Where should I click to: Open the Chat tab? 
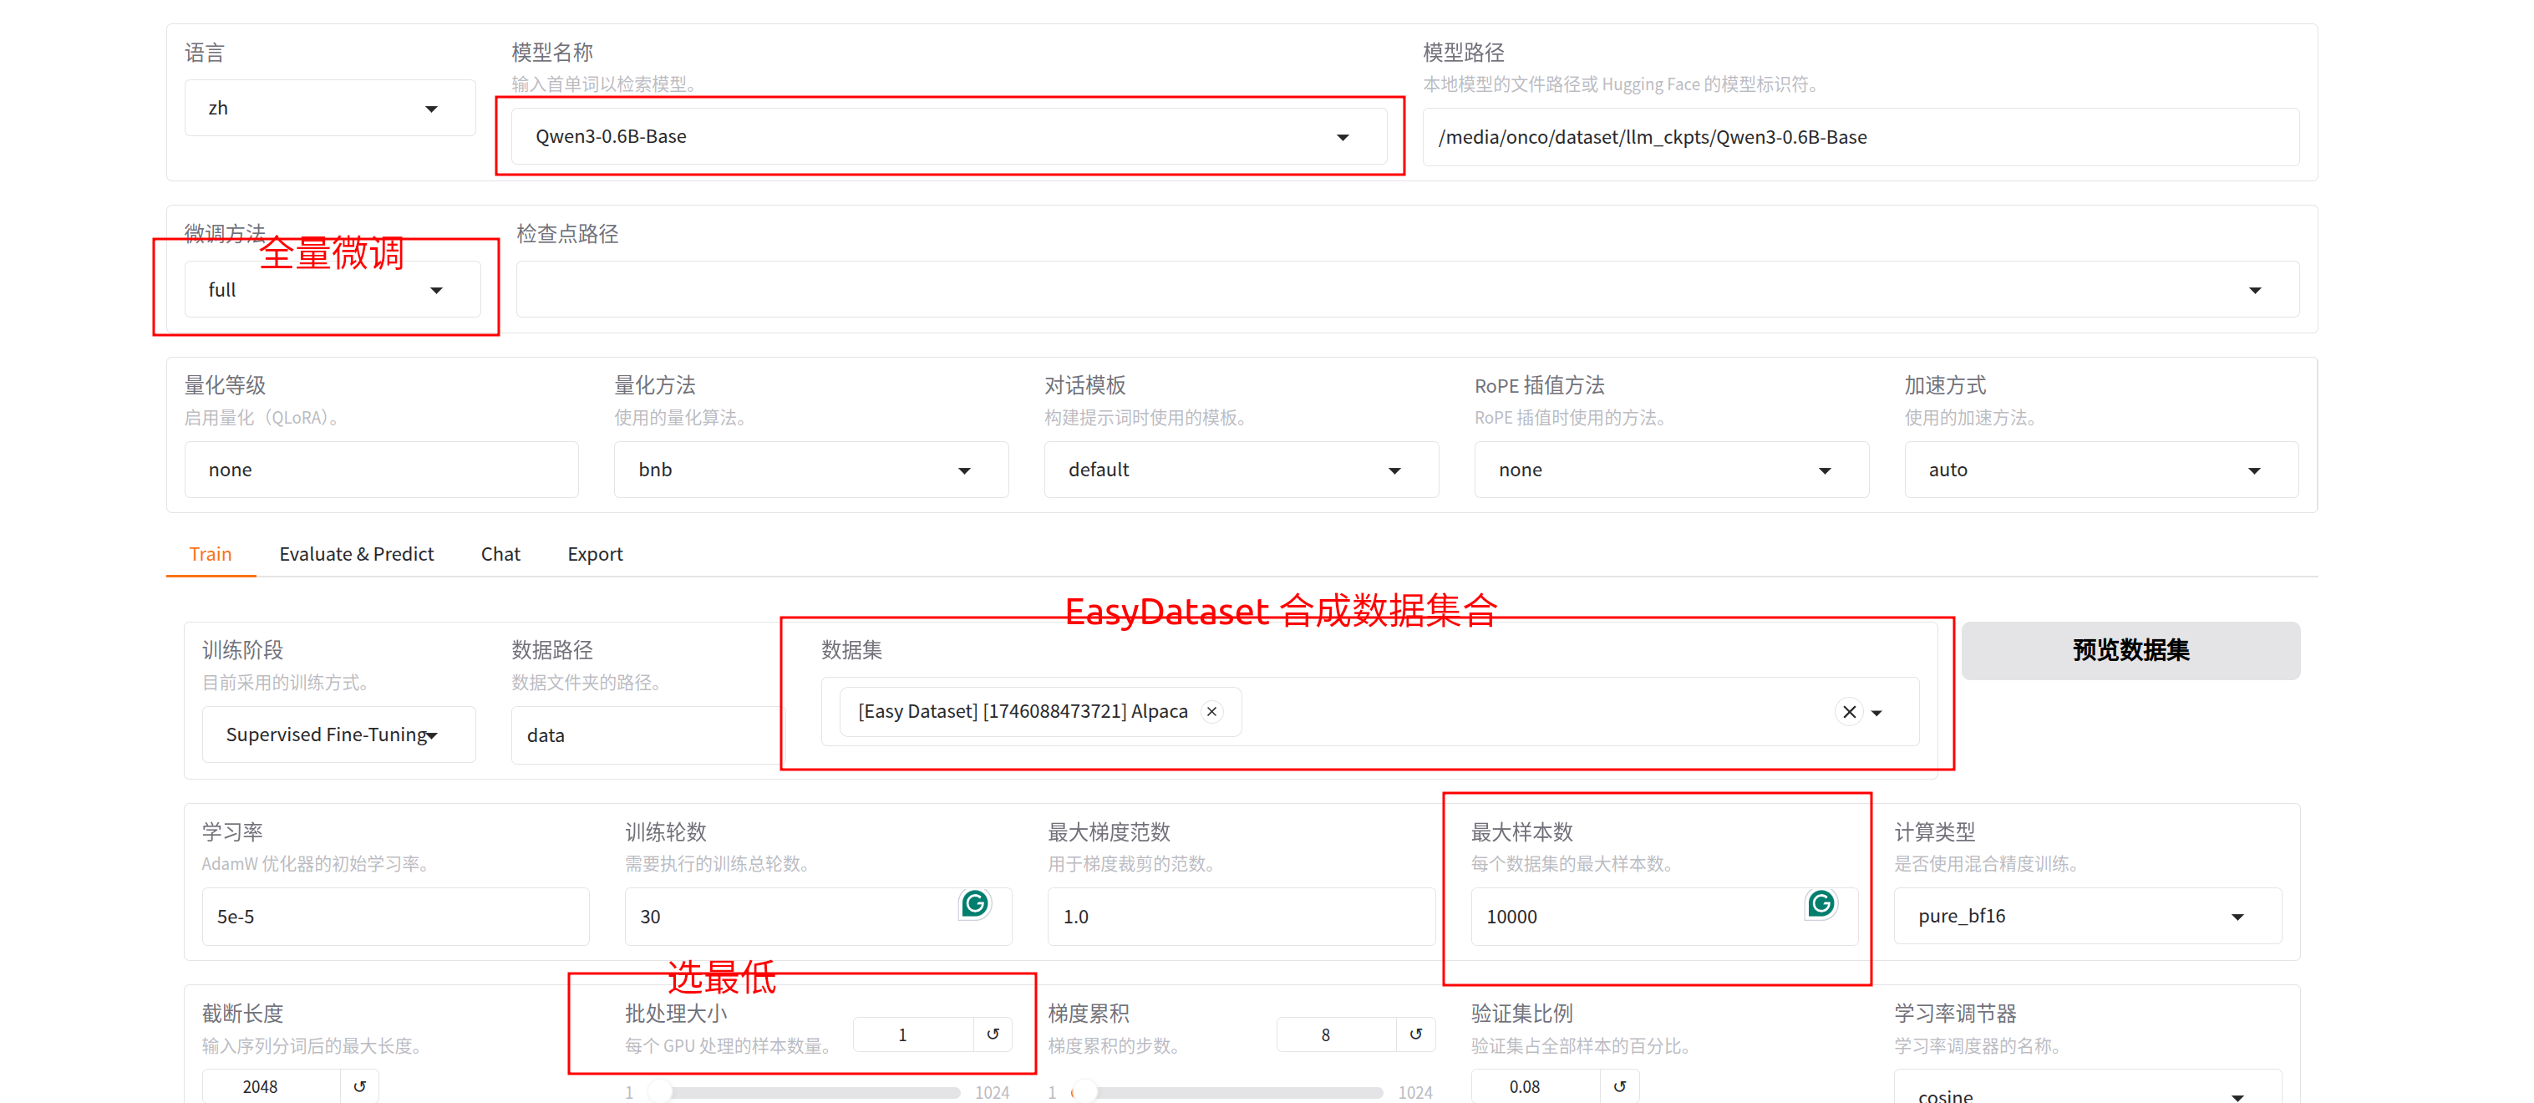point(500,554)
